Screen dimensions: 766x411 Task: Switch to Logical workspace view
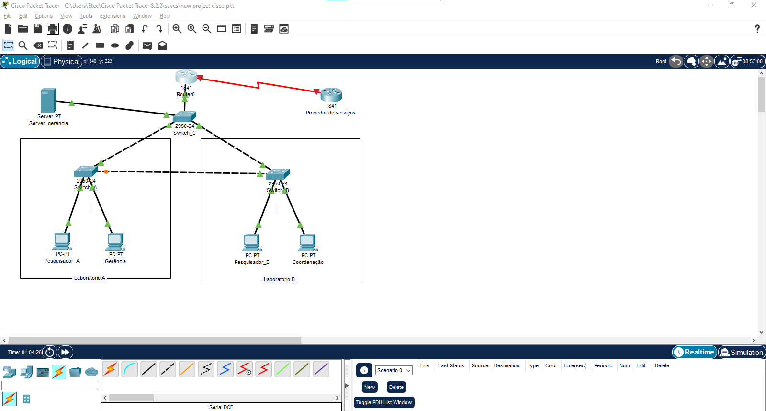coord(20,61)
